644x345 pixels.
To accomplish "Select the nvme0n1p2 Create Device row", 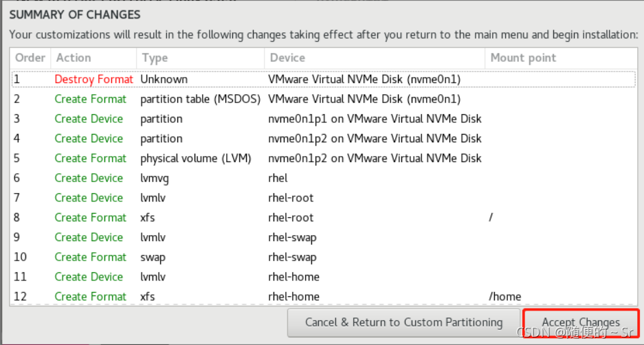I will [x=324, y=138].
